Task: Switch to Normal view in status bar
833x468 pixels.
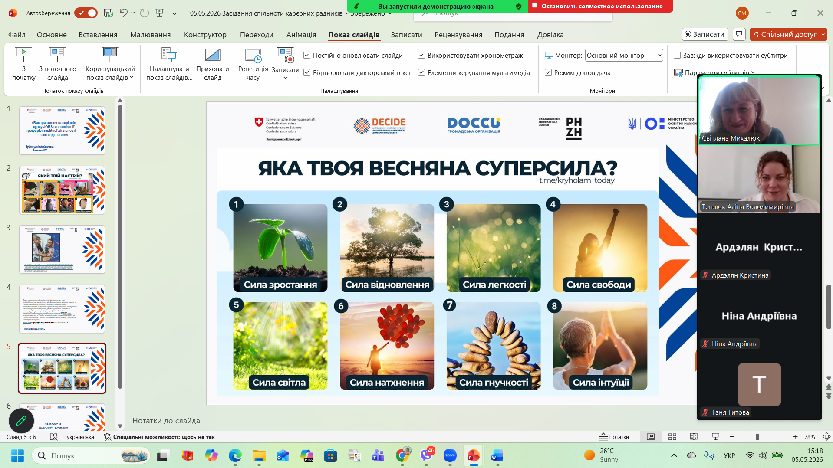Action: click(x=651, y=437)
